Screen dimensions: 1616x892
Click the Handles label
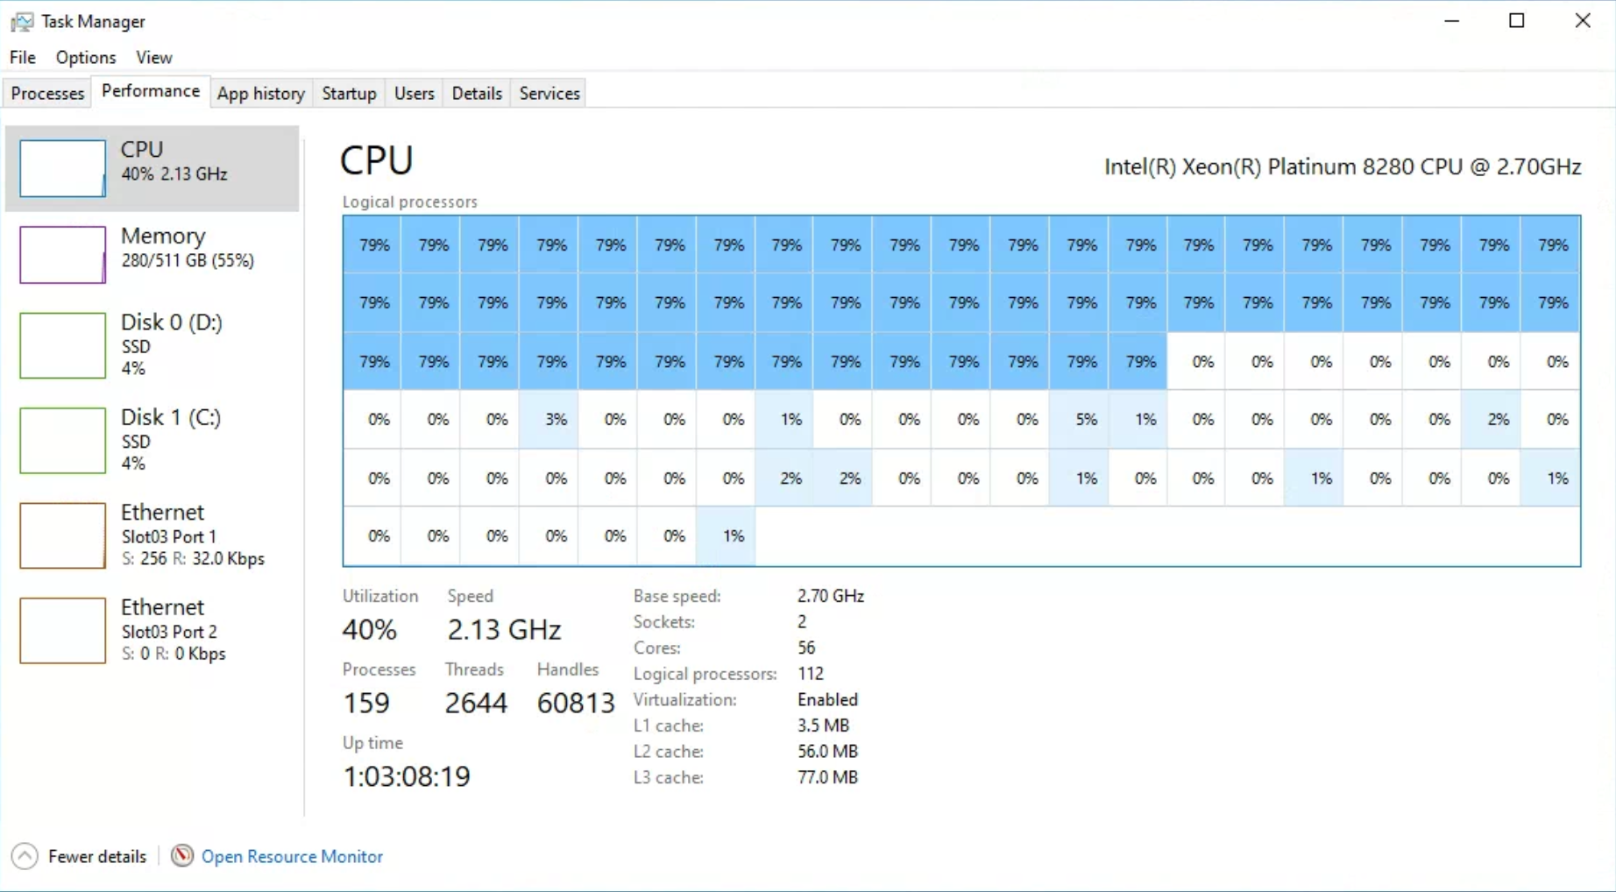pos(568,669)
